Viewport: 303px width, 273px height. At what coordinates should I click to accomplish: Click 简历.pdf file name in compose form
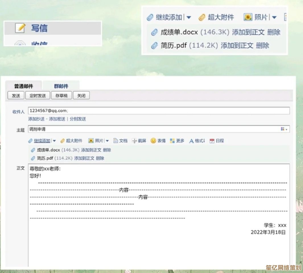point(45,158)
